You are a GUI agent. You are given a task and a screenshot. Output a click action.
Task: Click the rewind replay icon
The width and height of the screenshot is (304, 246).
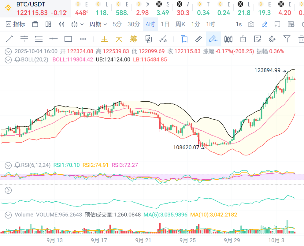pyautogui.click(x=61, y=24)
